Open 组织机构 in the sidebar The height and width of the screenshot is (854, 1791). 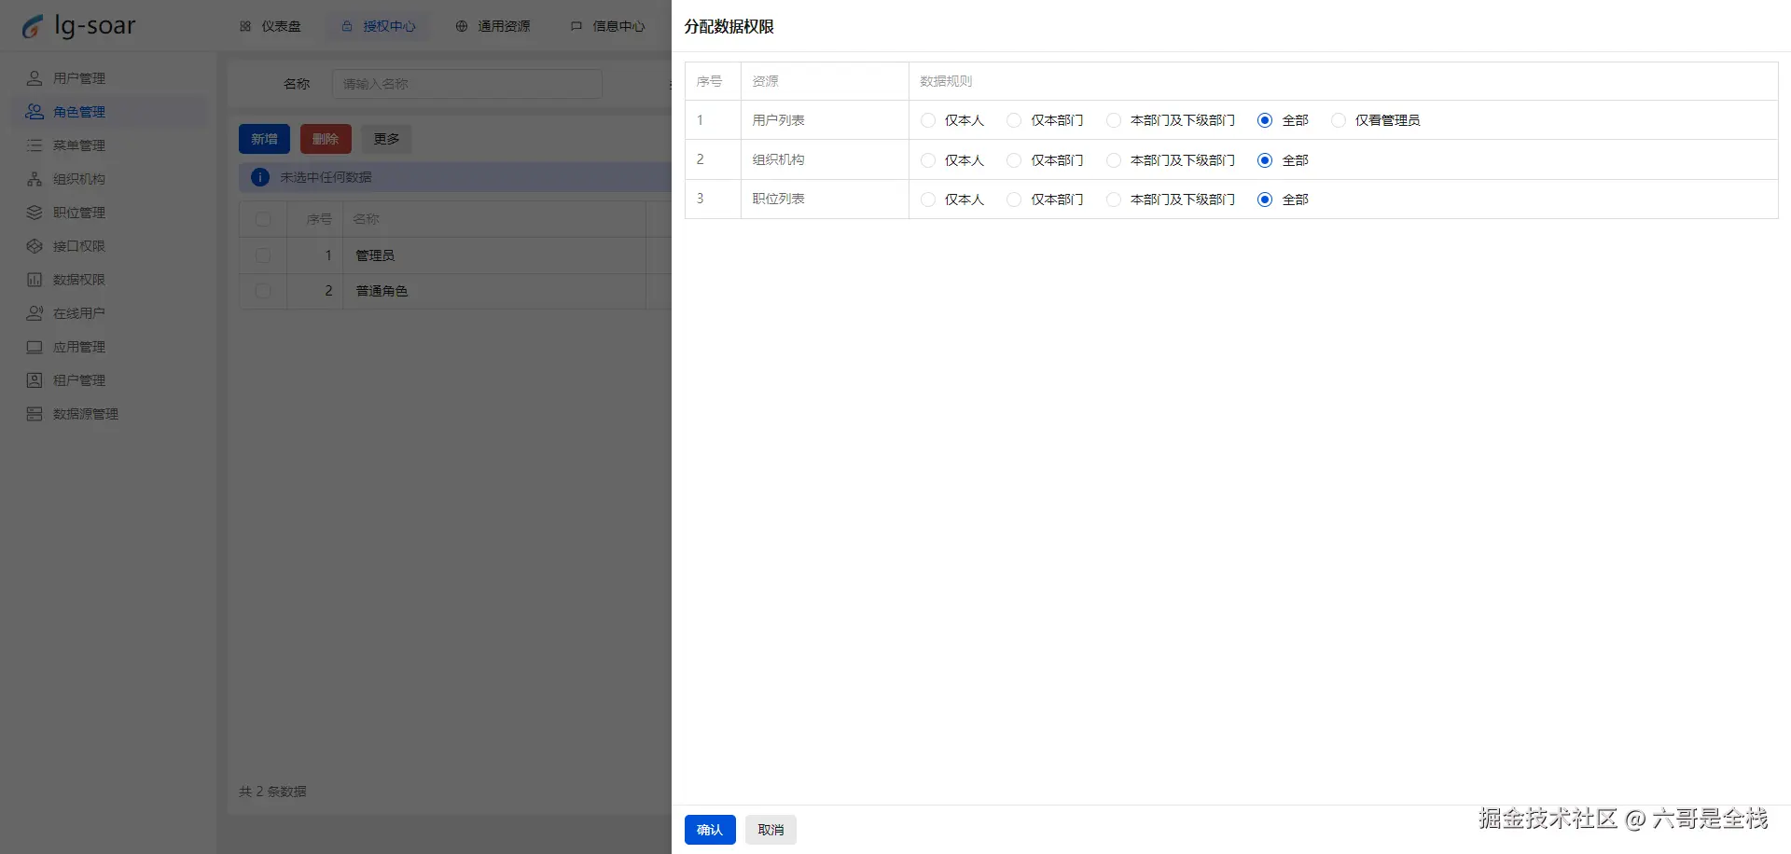[110, 179]
